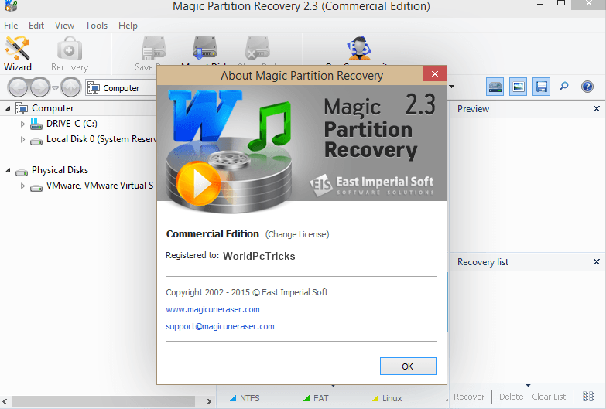Screen dimensions: 606x409
Task: Select Computer root in tree
Action: pyautogui.click(x=53, y=108)
